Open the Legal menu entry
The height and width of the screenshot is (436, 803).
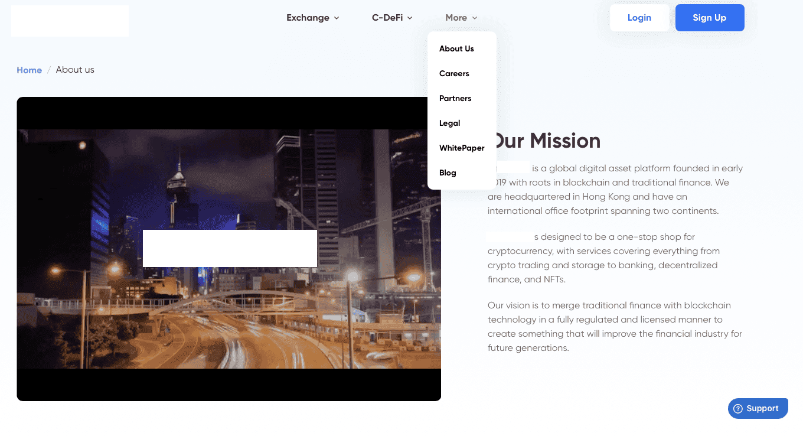pos(449,123)
